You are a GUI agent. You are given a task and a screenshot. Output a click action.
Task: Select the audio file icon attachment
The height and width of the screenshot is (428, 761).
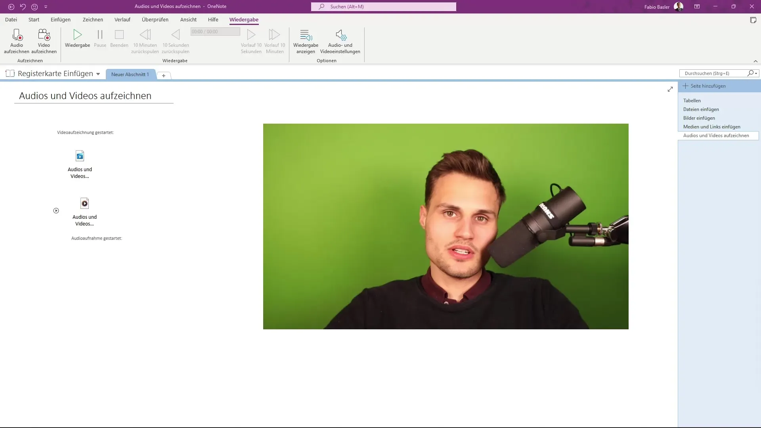tap(84, 203)
